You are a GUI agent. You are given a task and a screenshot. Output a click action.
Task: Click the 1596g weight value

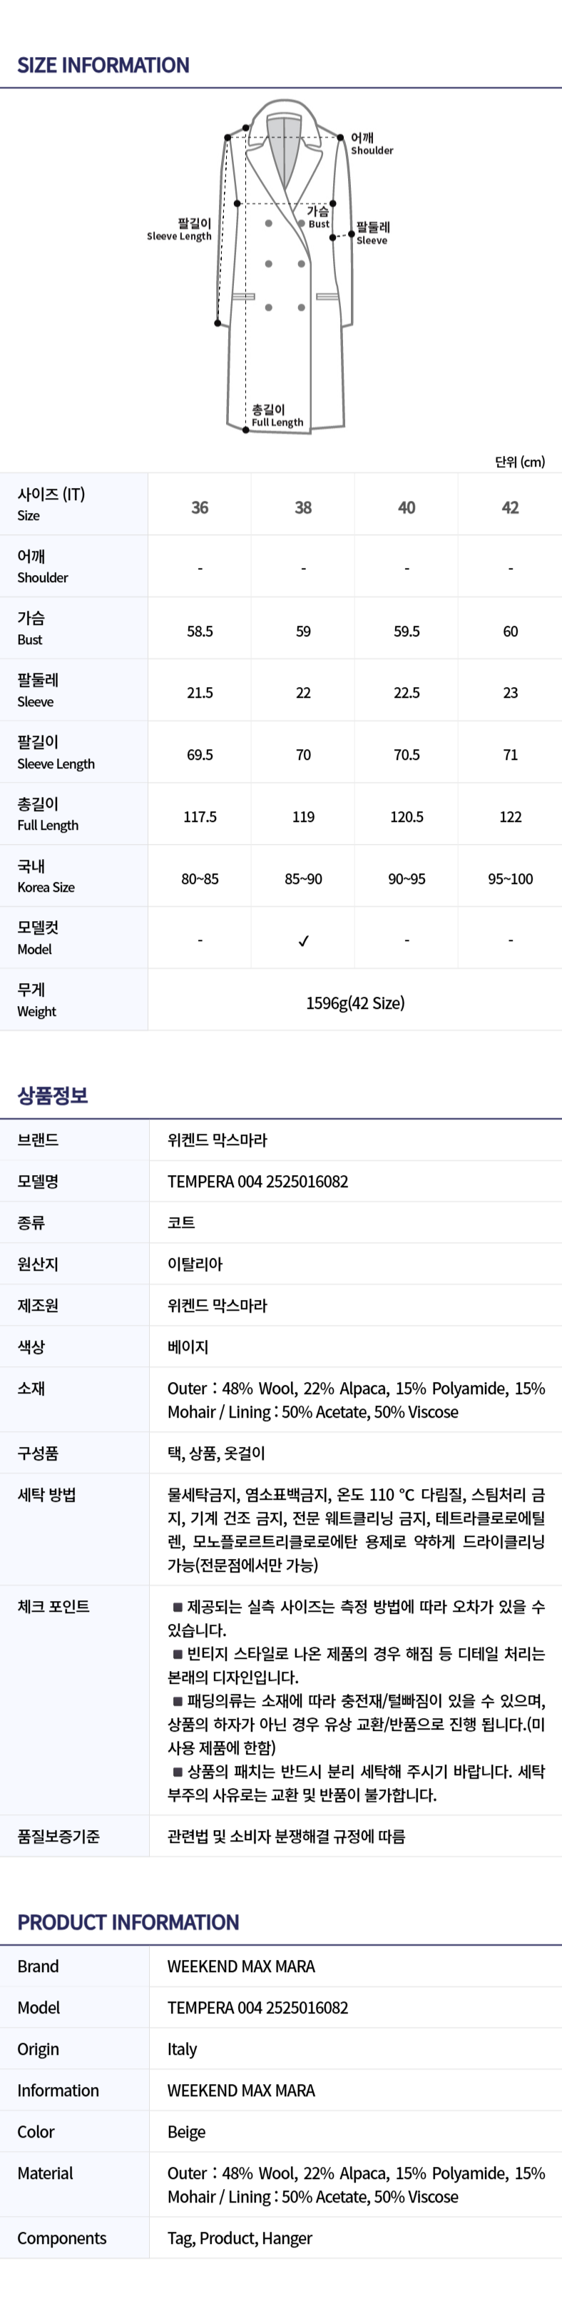tap(355, 1002)
